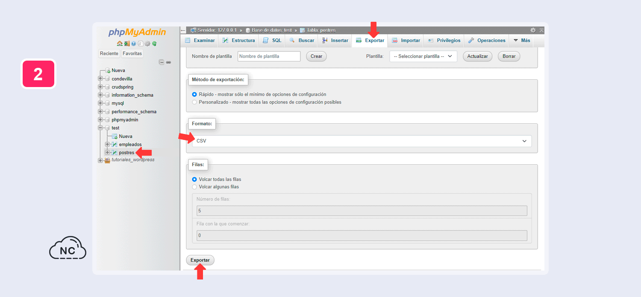Click the Exportar button at the bottom

click(x=200, y=260)
